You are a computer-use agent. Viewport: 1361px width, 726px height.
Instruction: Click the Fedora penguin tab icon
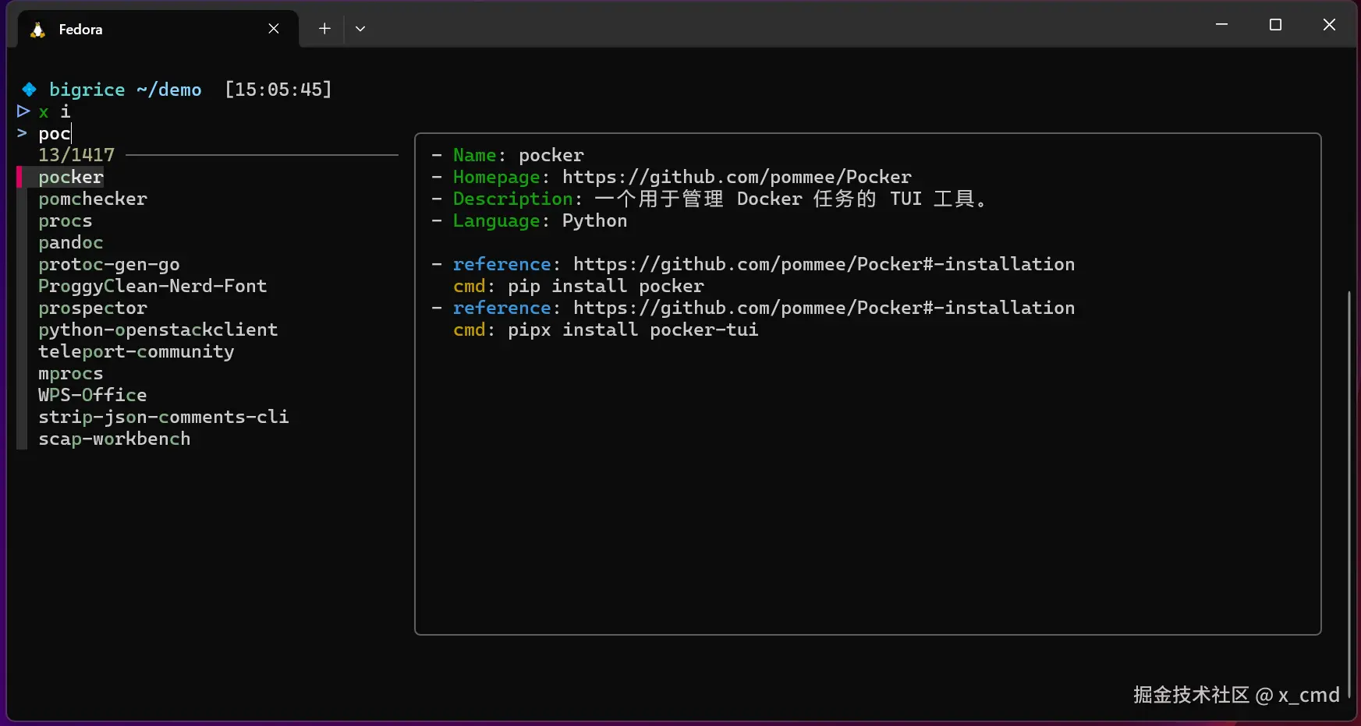(37, 30)
